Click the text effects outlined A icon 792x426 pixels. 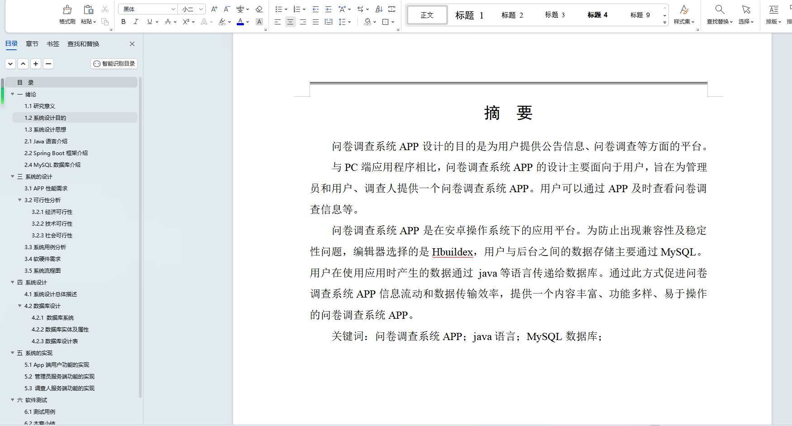(x=204, y=22)
